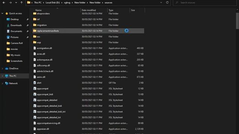
Task: Select the alert GIF file icon
Action: 35,83
